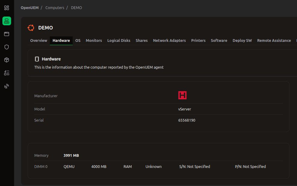Click the 4000 MB DIMM size

click(99, 167)
